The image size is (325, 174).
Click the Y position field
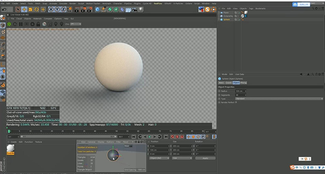pyautogui.click(x=159, y=150)
